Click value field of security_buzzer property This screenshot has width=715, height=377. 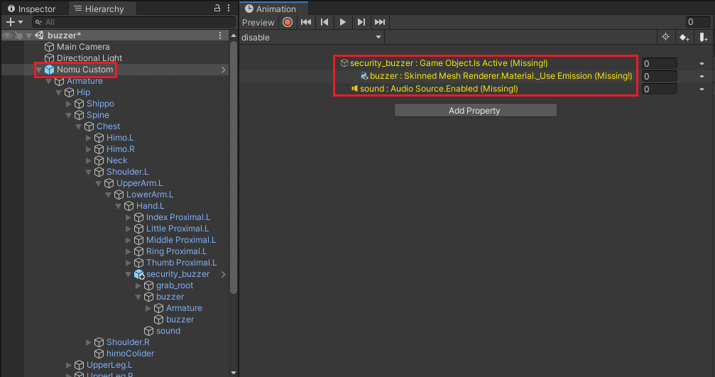(x=660, y=63)
